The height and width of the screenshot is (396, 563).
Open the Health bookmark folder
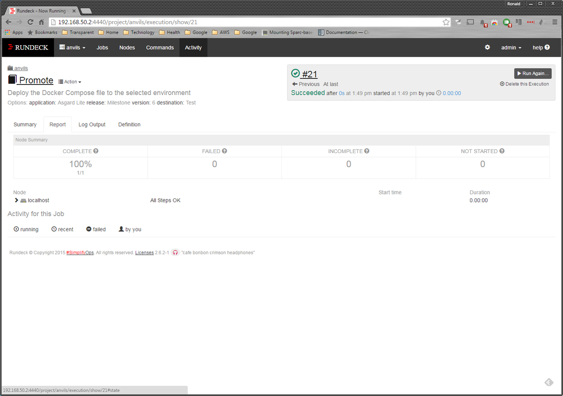point(170,33)
